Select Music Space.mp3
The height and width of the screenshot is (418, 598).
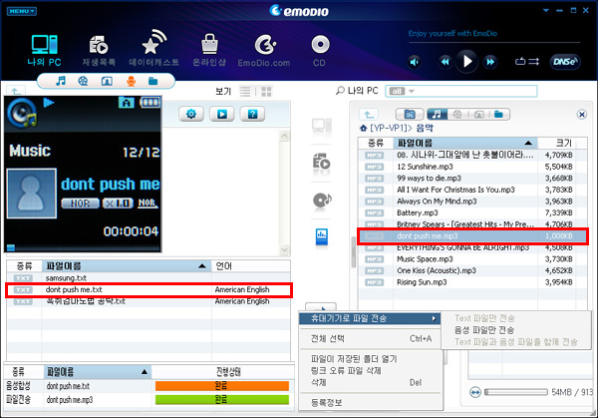point(472,259)
